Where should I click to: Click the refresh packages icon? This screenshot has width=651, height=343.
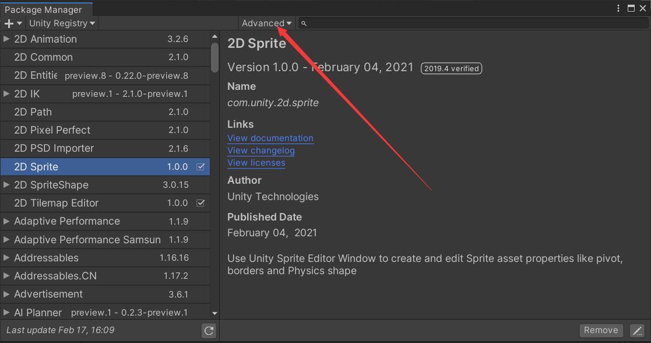[209, 330]
